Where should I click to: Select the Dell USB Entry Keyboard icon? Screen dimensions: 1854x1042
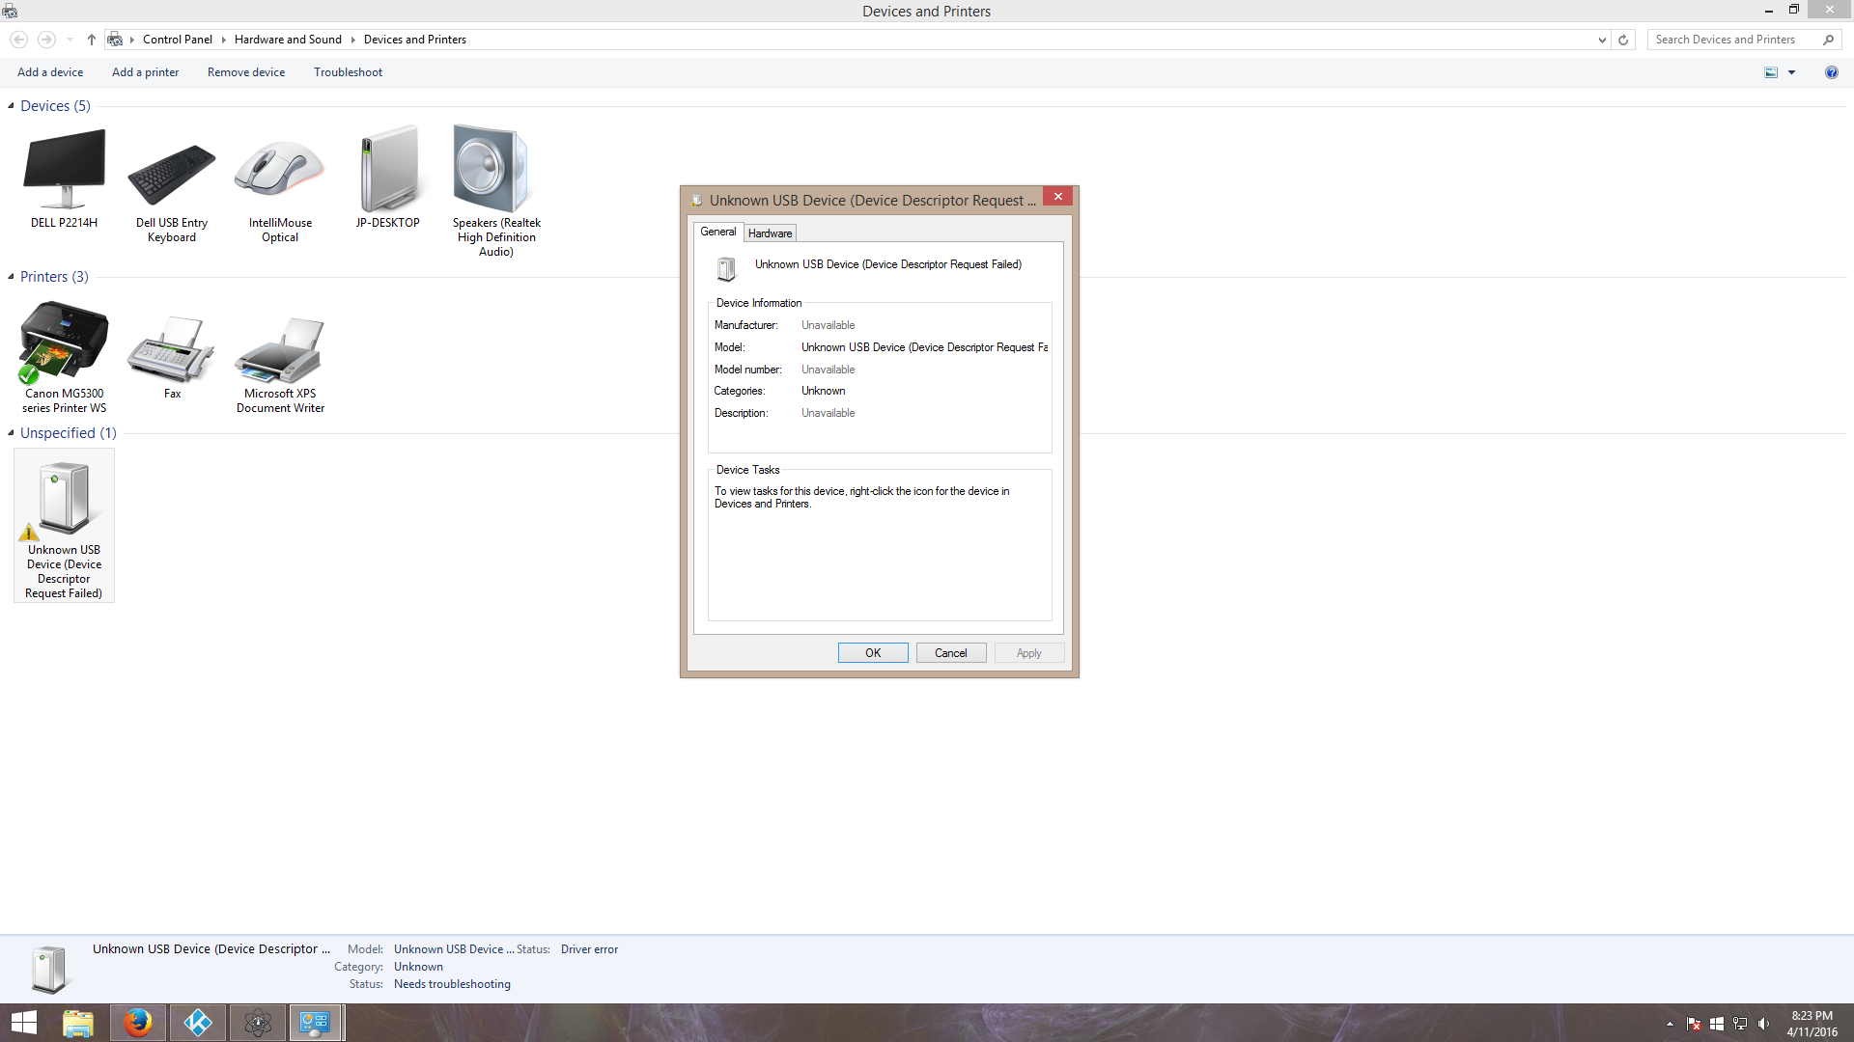(x=172, y=174)
